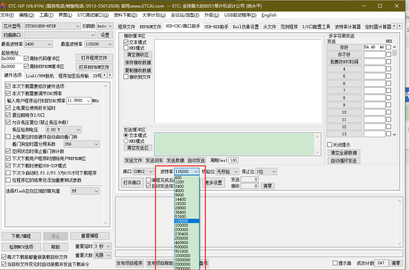Switch to the EEPROM文件 tab
Viewport: 409px width, 270px height.
150,27
